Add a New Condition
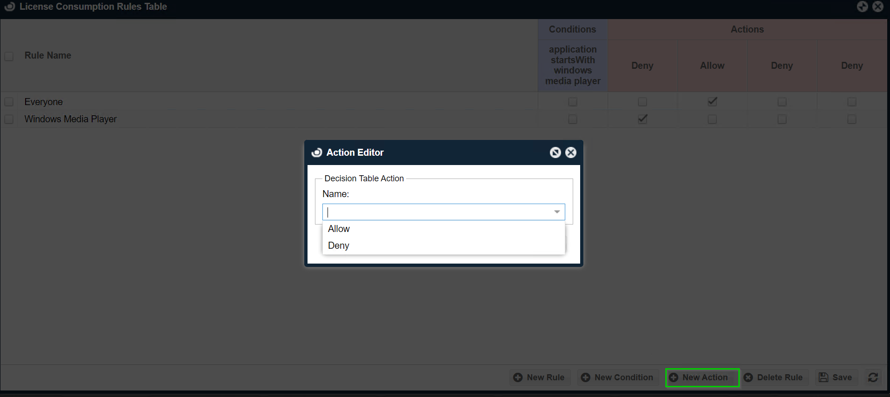Viewport: 890px width, 397px height. click(x=617, y=377)
